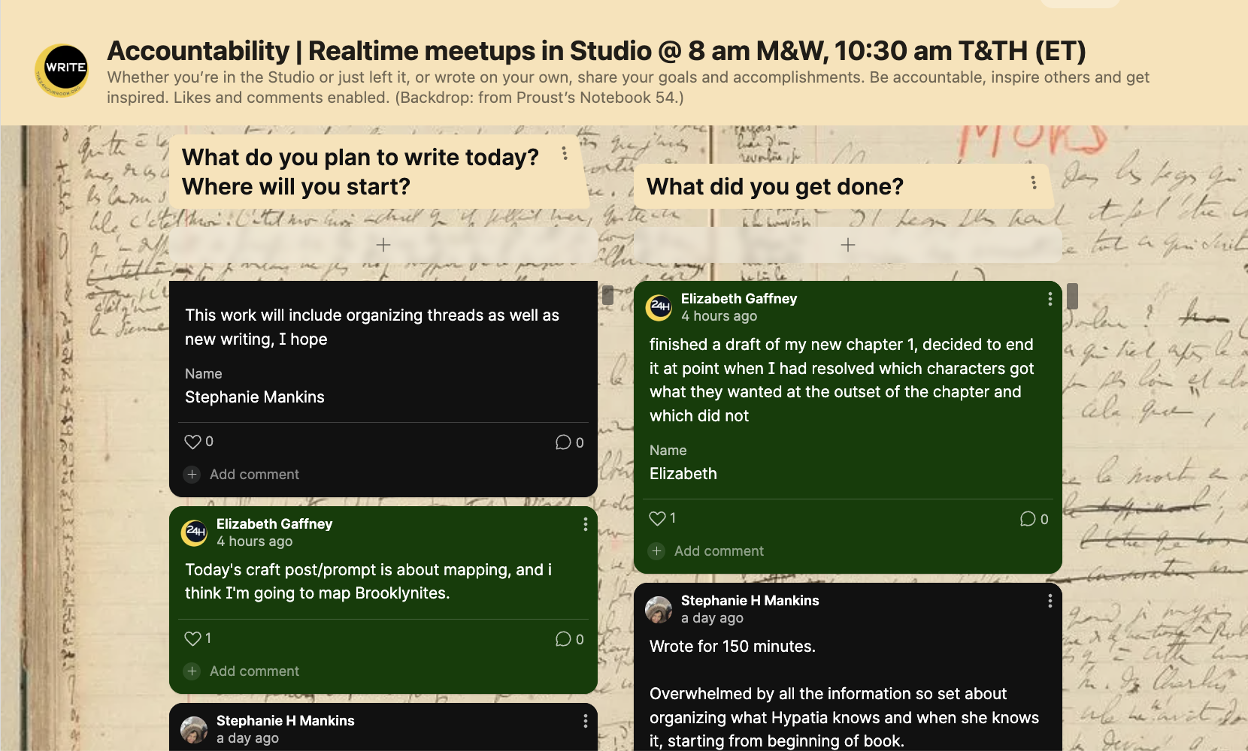Click the WRITE logo avatar in header
Viewport: 1248px width, 751px height.
[62, 70]
